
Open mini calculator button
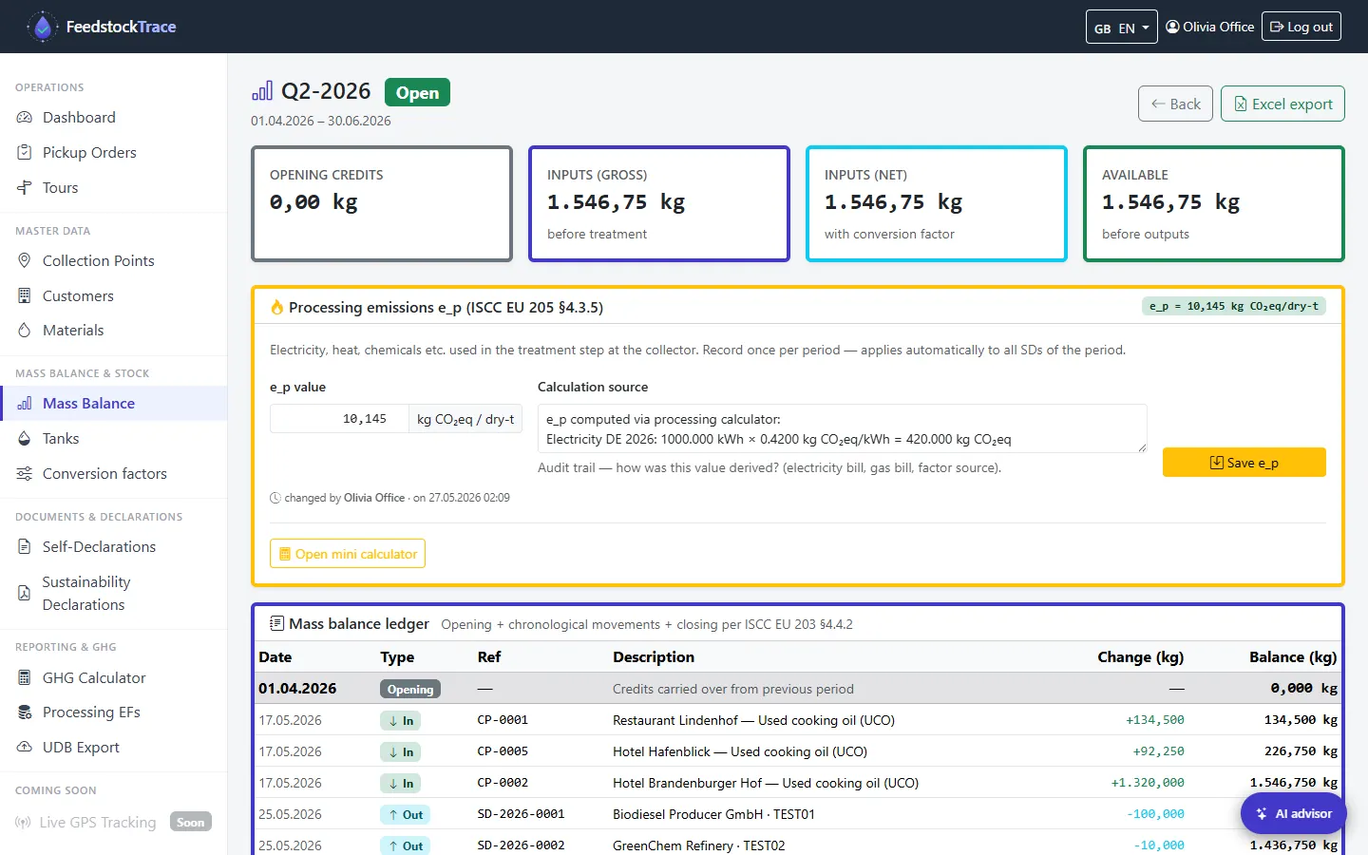348,554
